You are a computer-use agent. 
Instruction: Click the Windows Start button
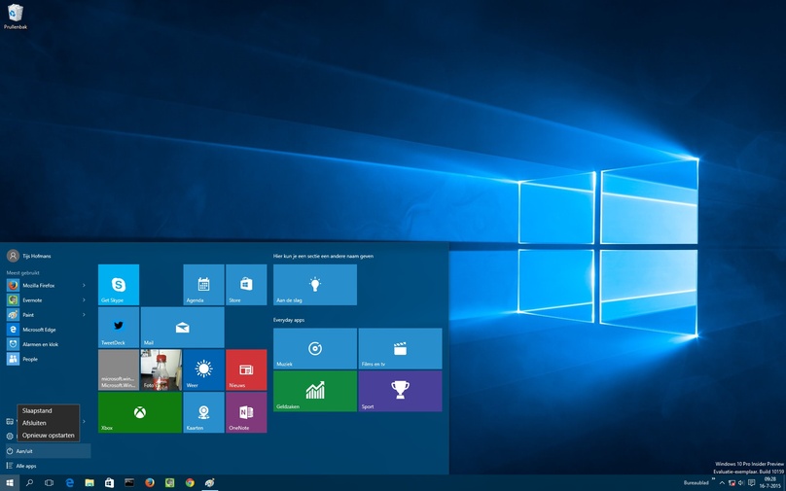point(10,483)
